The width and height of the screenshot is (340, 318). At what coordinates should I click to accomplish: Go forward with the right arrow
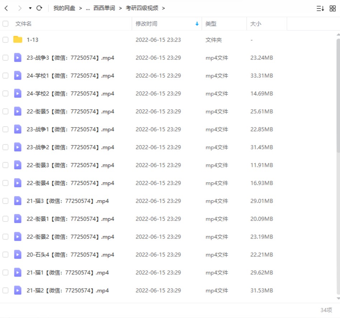[20, 8]
